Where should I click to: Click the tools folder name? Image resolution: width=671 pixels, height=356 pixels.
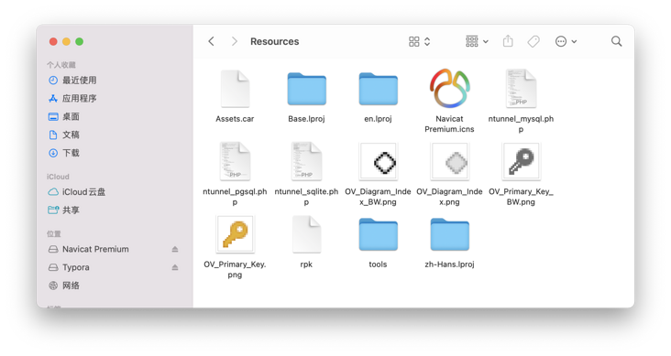click(378, 264)
